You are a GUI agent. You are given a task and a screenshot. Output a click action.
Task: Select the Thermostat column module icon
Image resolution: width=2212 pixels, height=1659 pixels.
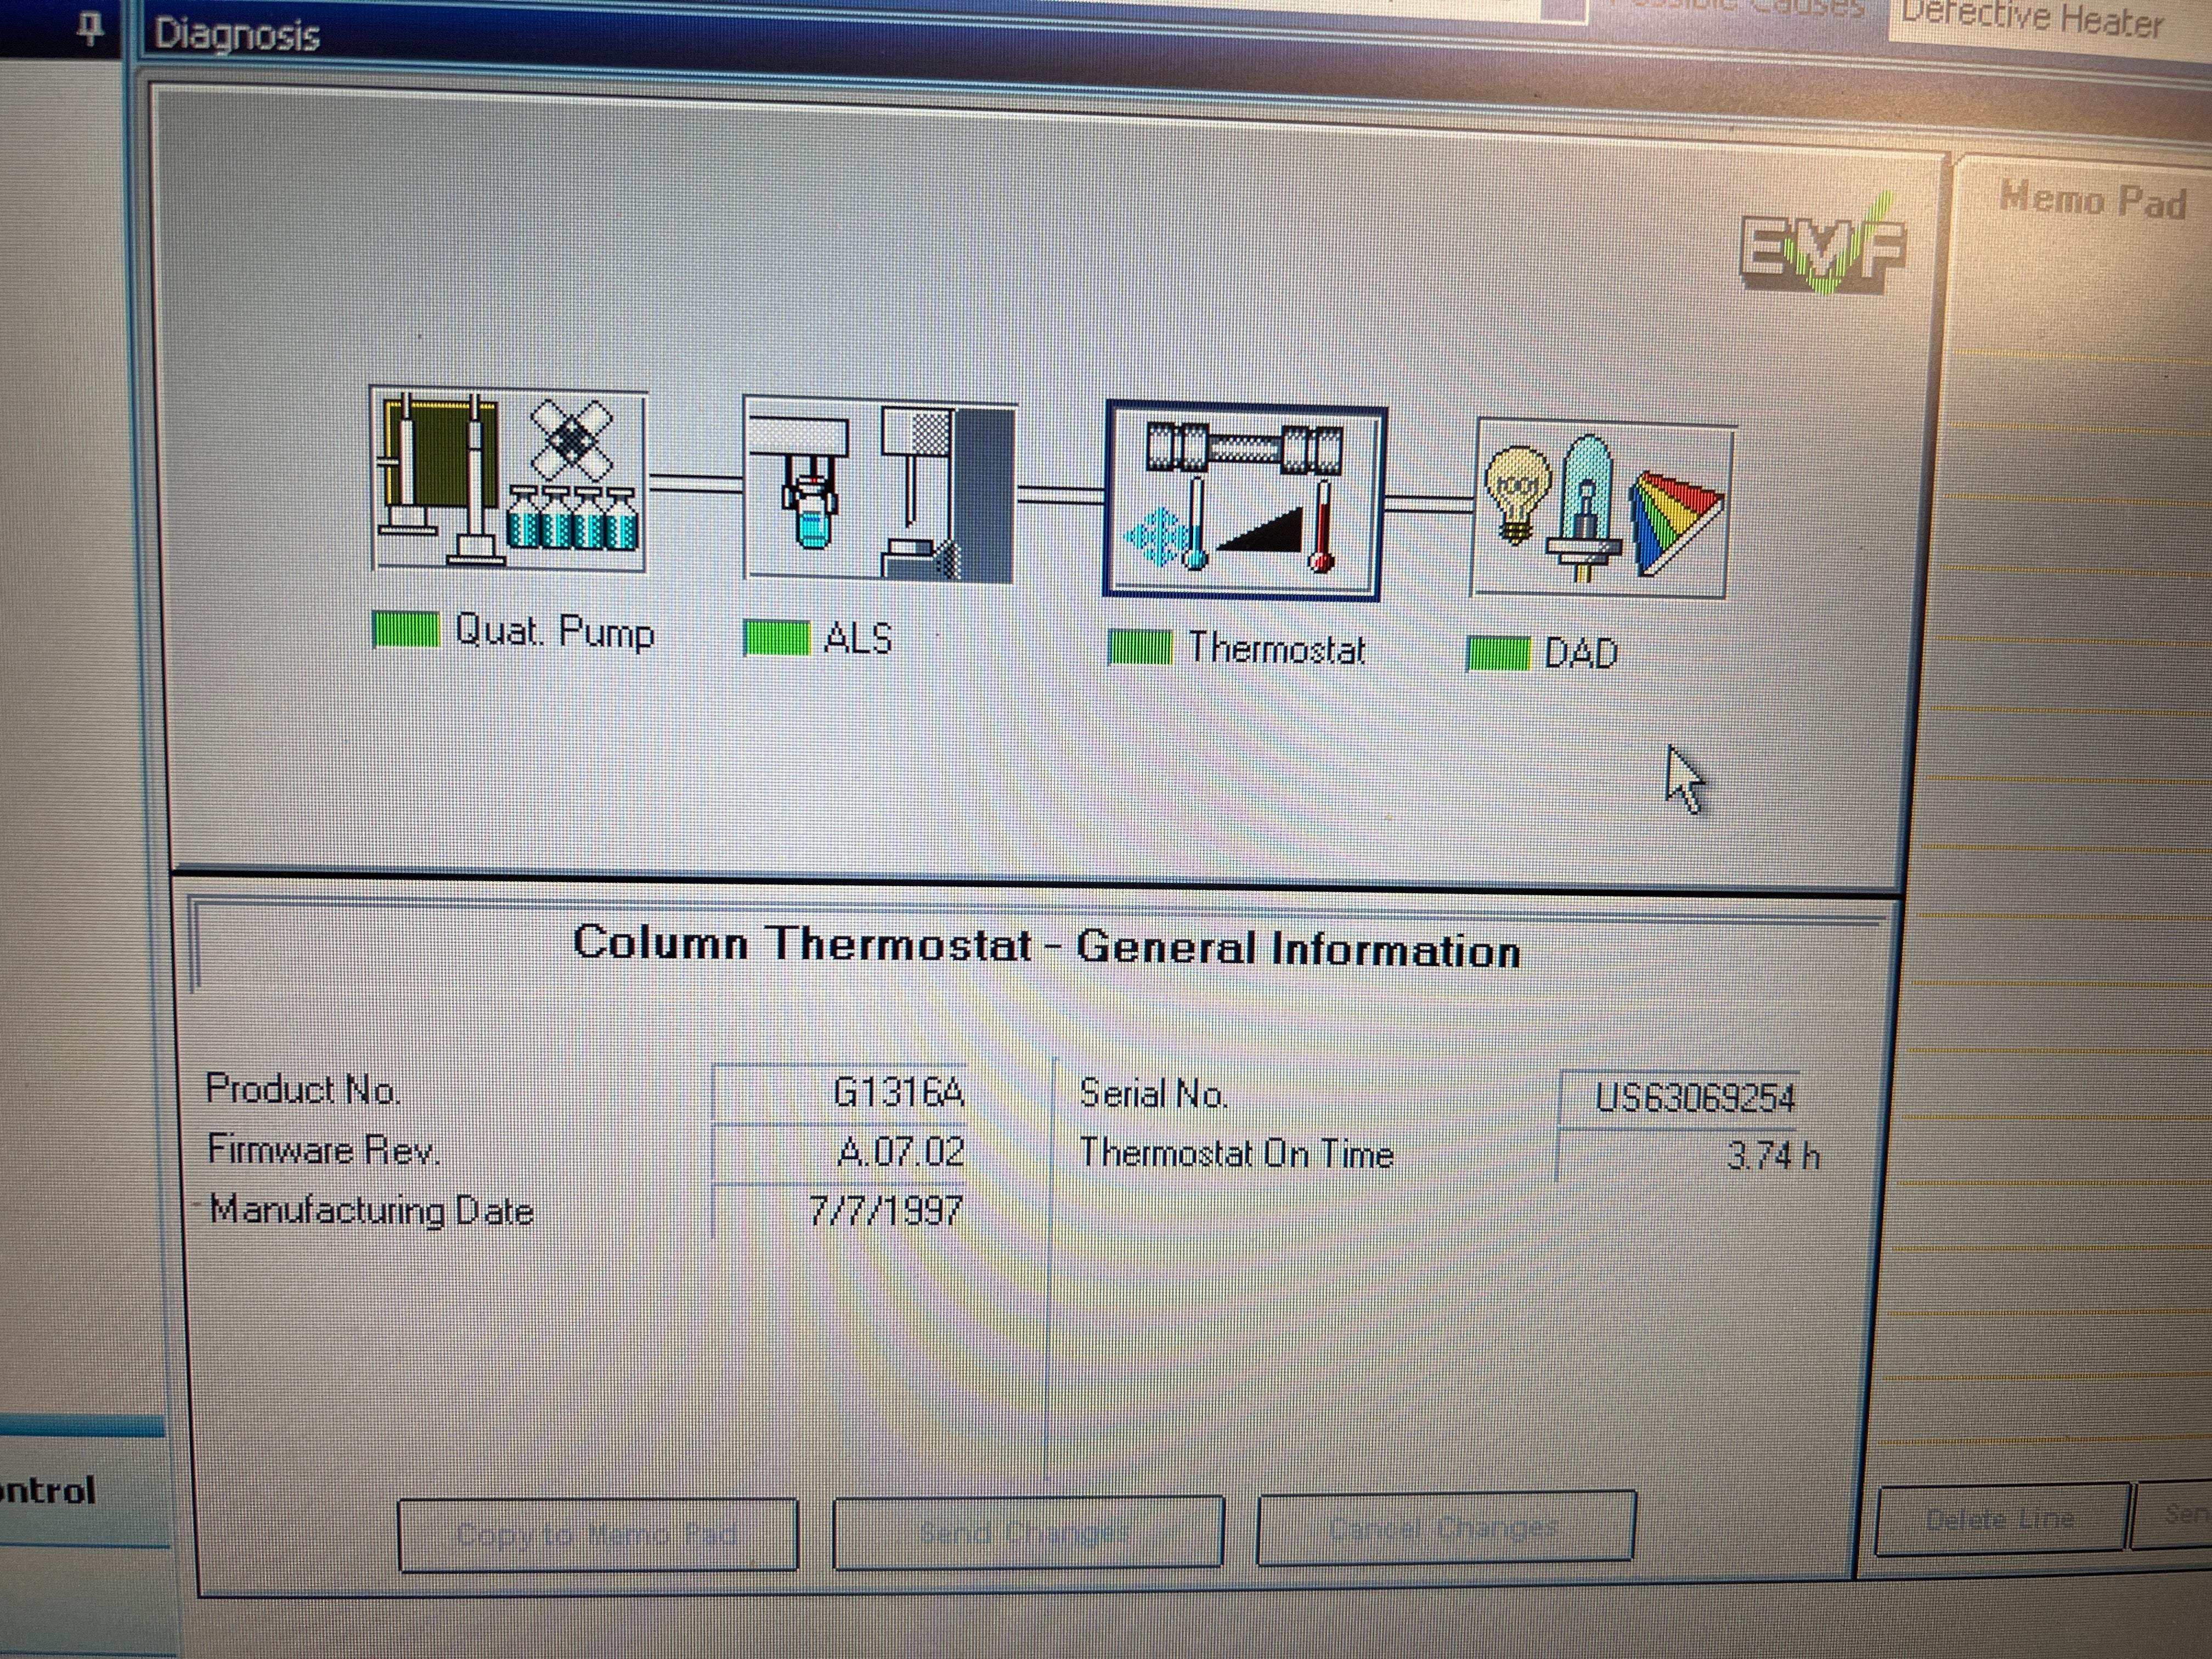click(x=1245, y=502)
